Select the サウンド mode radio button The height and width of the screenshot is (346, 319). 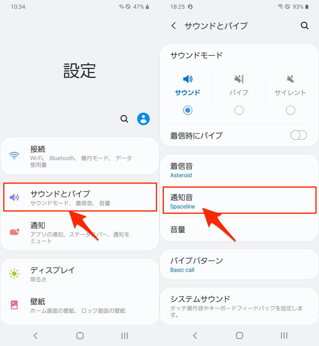[x=187, y=110]
